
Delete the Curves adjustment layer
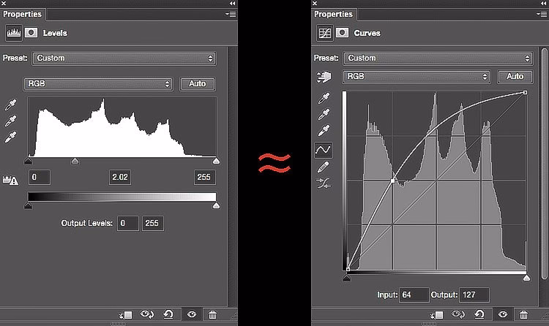(523, 315)
